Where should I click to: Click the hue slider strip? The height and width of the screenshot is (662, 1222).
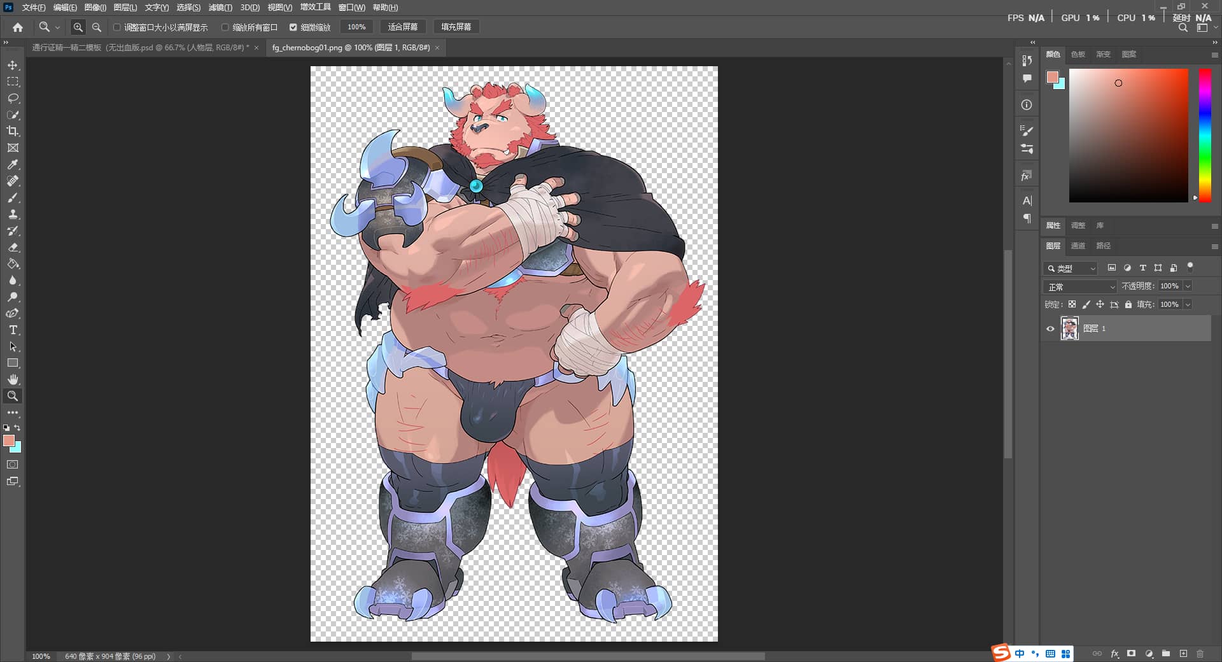(x=1205, y=135)
